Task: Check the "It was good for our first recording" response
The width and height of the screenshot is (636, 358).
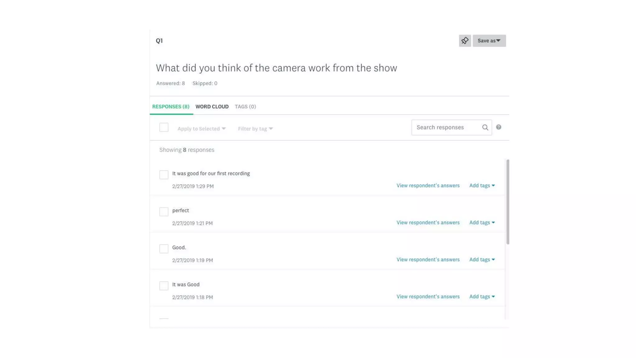Action: (x=164, y=175)
